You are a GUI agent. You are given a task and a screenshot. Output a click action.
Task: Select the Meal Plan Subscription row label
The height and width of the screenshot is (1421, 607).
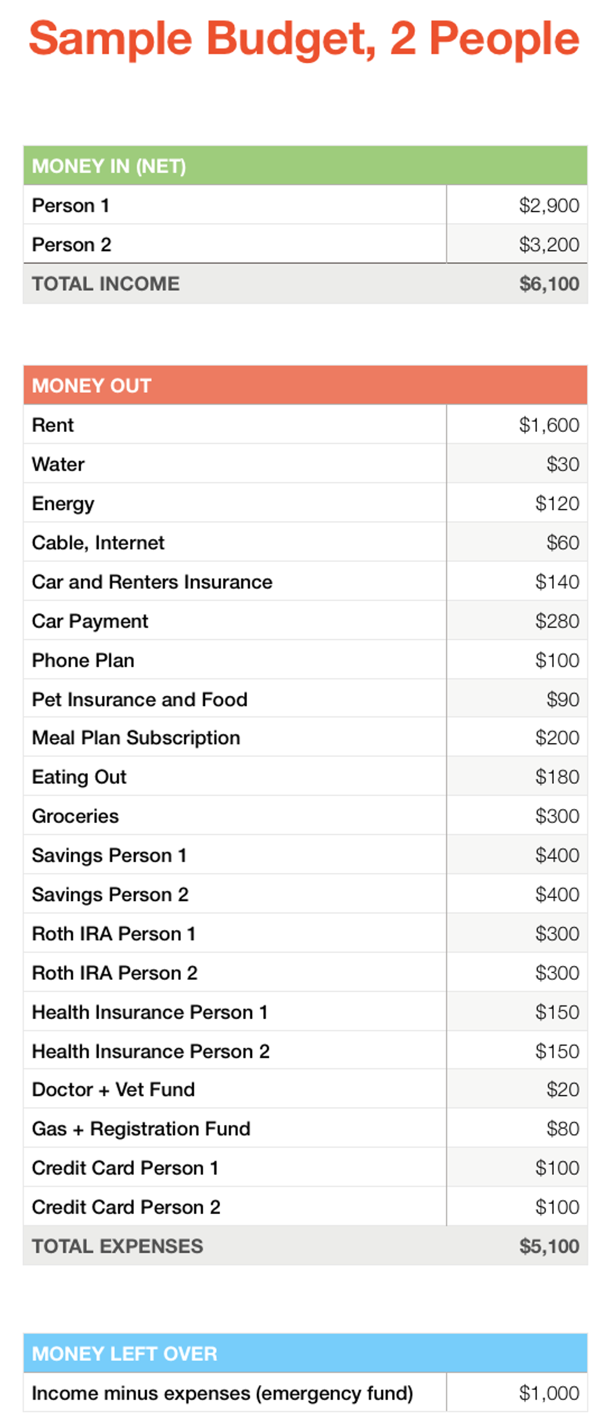click(136, 737)
